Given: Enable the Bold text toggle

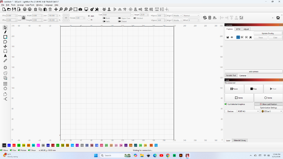Looking at the screenshot, I should pos(104,18).
